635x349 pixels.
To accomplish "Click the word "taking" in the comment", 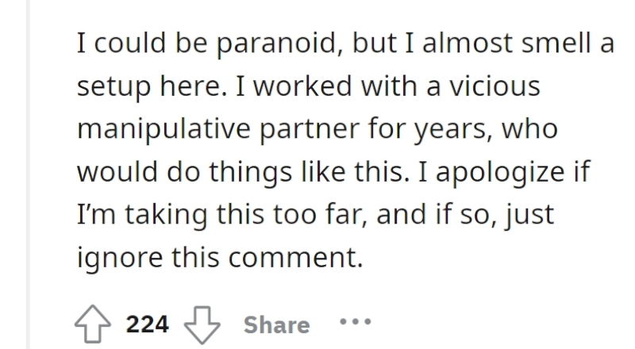I will [166, 215].
